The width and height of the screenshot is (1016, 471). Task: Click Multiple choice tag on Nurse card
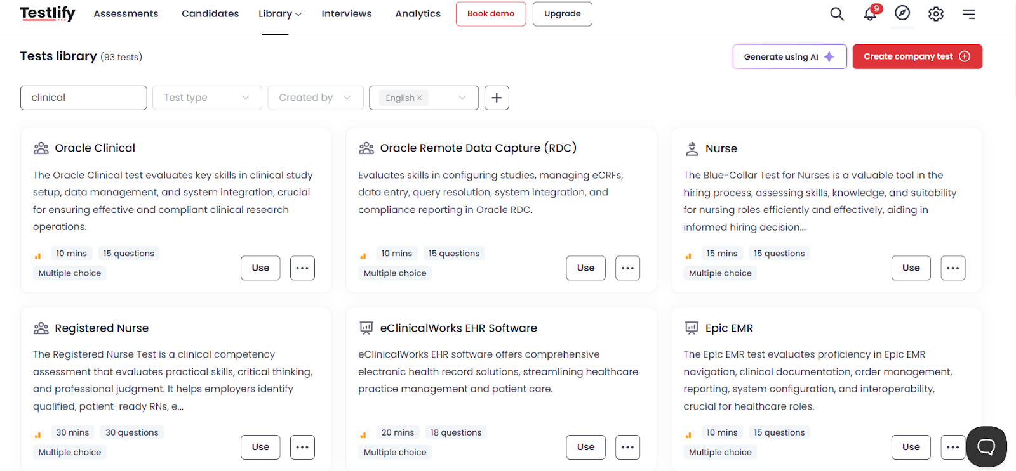[x=720, y=273]
